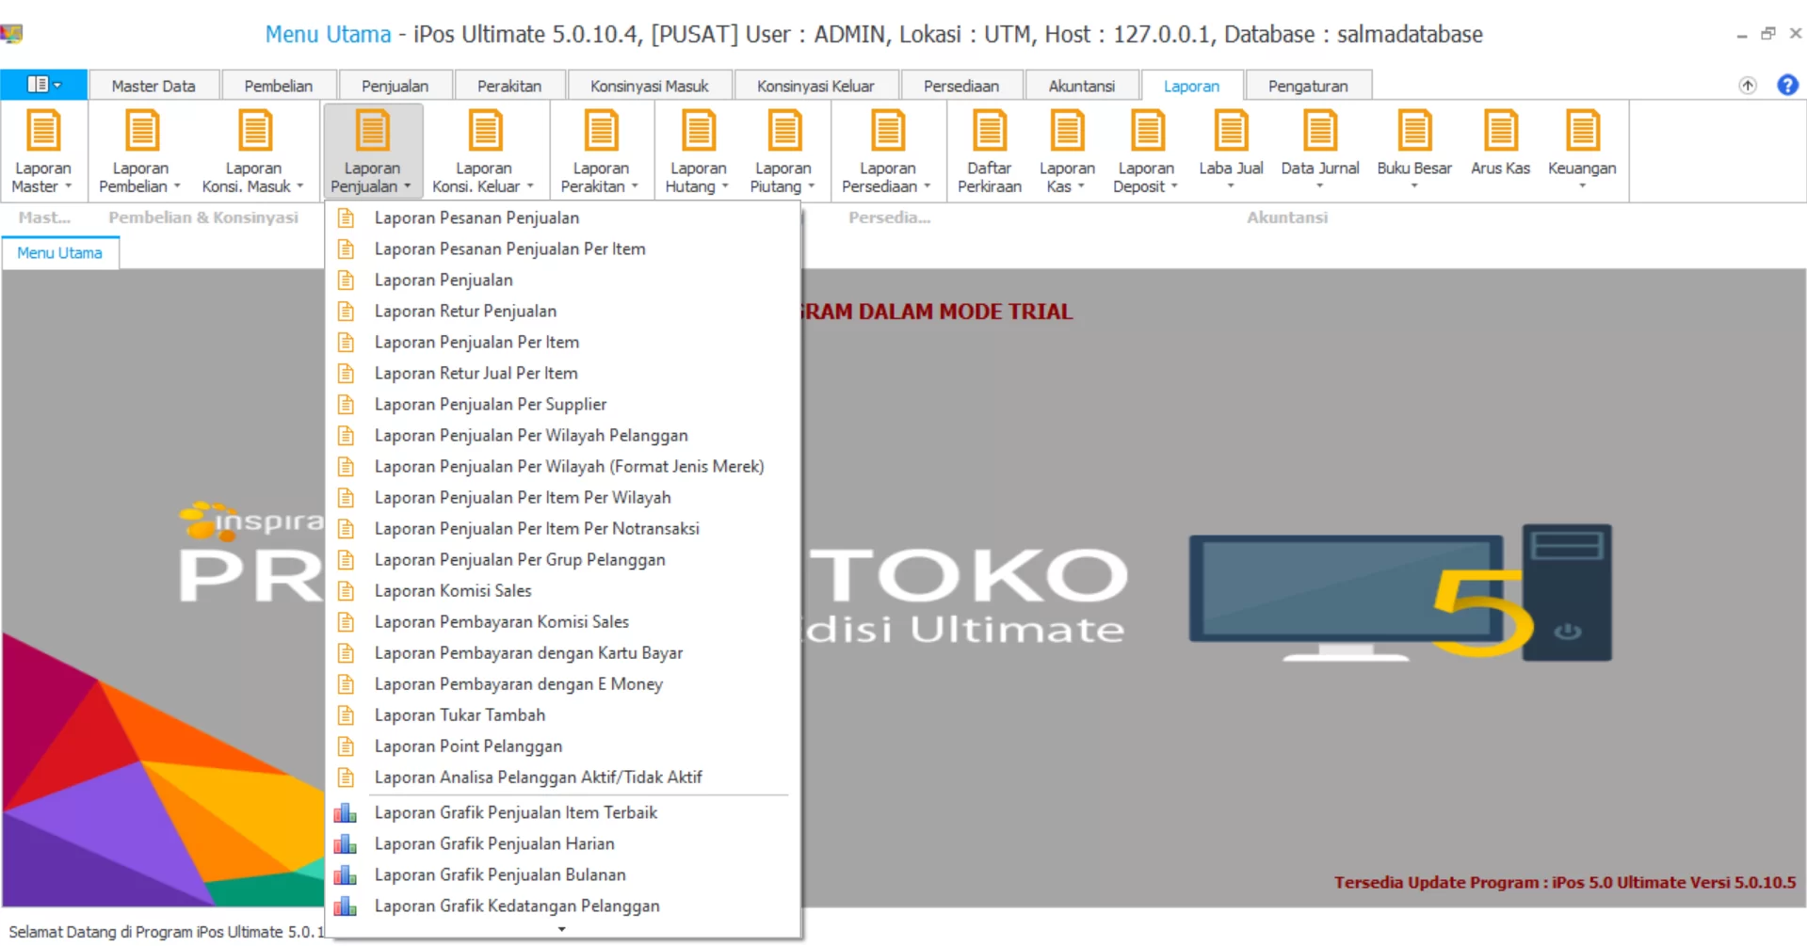Expand the Laporan Piutang dropdown arrow
Image resolution: width=1807 pixels, height=946 pixels.
pos(812,186)
